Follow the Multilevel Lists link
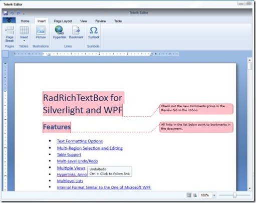The height and width of the screenshot is (203, 256). (x=70, y=181)
